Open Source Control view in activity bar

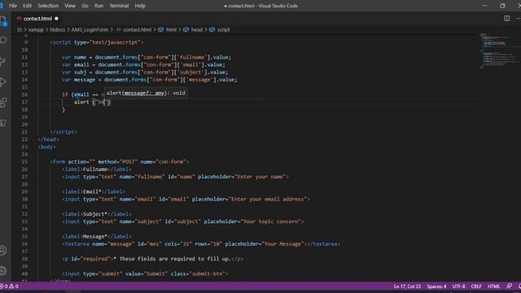pyautogui.click(x=3, y=62)
